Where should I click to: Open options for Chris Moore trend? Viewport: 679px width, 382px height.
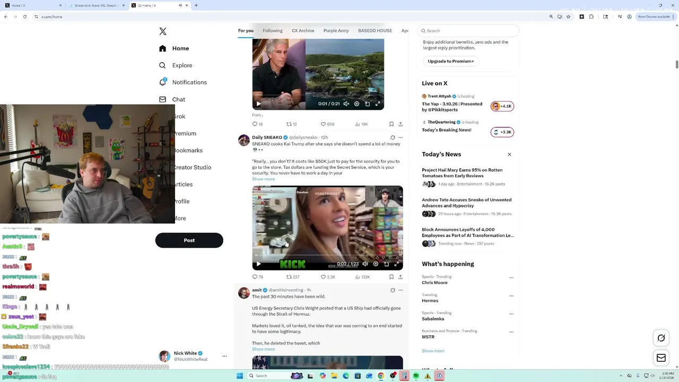(x=511, y=277)
